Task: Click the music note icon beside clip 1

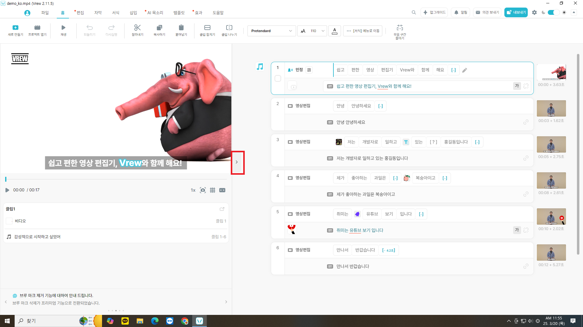Action: click(260, 67)
